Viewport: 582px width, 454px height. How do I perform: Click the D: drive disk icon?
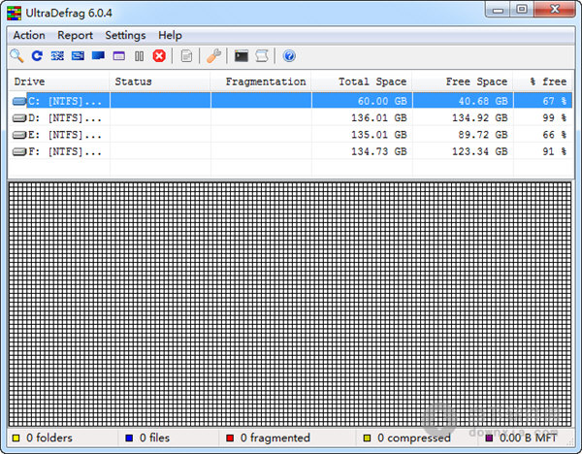19,118
